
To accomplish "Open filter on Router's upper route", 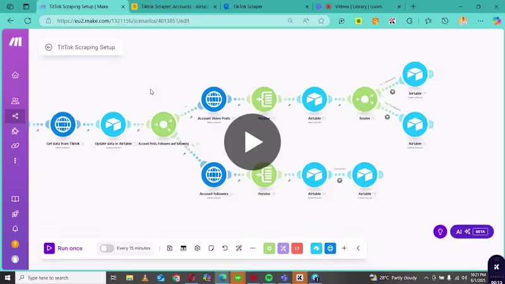I will 393,92.
